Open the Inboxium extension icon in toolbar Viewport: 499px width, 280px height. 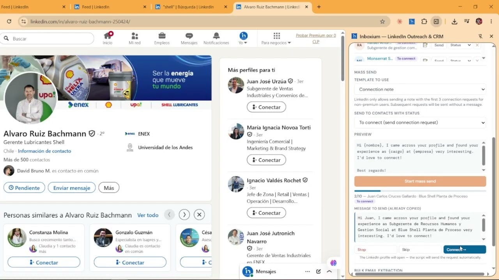[412, 21]
